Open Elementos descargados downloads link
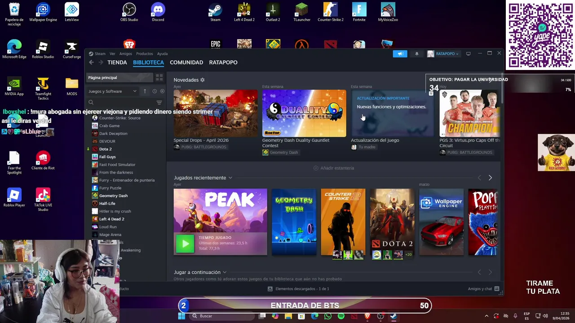Image resolution: width=575 pixels, height=323 pixels. pos(298,289)
